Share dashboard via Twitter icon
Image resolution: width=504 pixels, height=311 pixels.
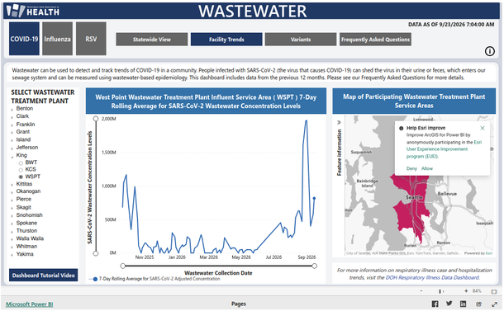click(x=449, y=304)
